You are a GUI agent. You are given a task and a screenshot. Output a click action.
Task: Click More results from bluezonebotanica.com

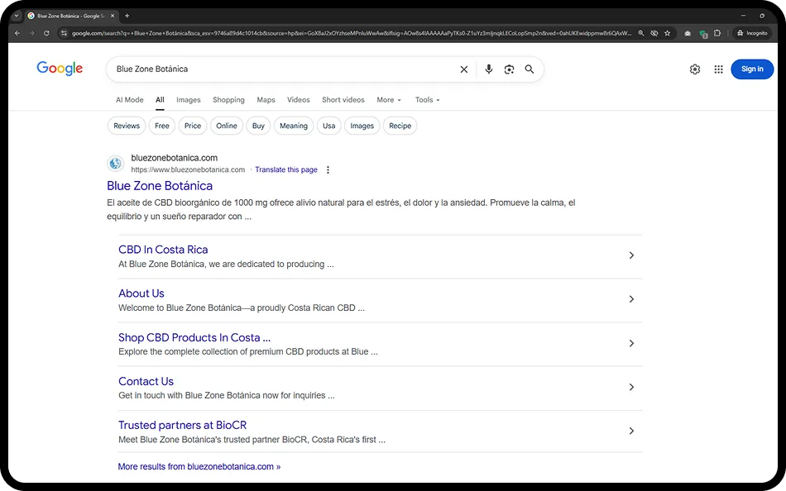pos(199,466)
